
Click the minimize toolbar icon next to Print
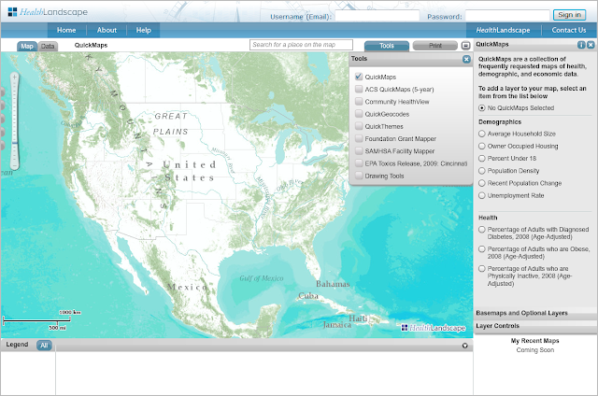point(465,46)
